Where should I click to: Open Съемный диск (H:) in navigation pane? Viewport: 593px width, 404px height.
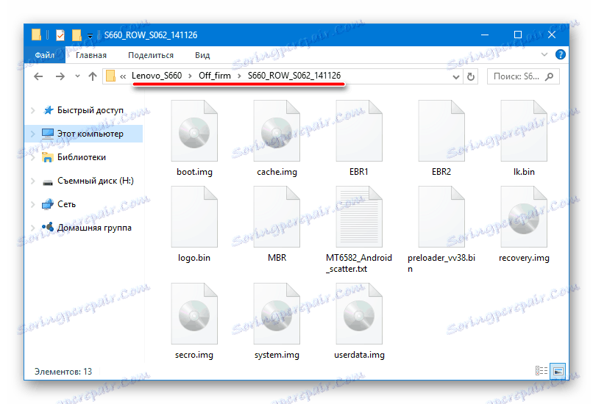(96, 181)
